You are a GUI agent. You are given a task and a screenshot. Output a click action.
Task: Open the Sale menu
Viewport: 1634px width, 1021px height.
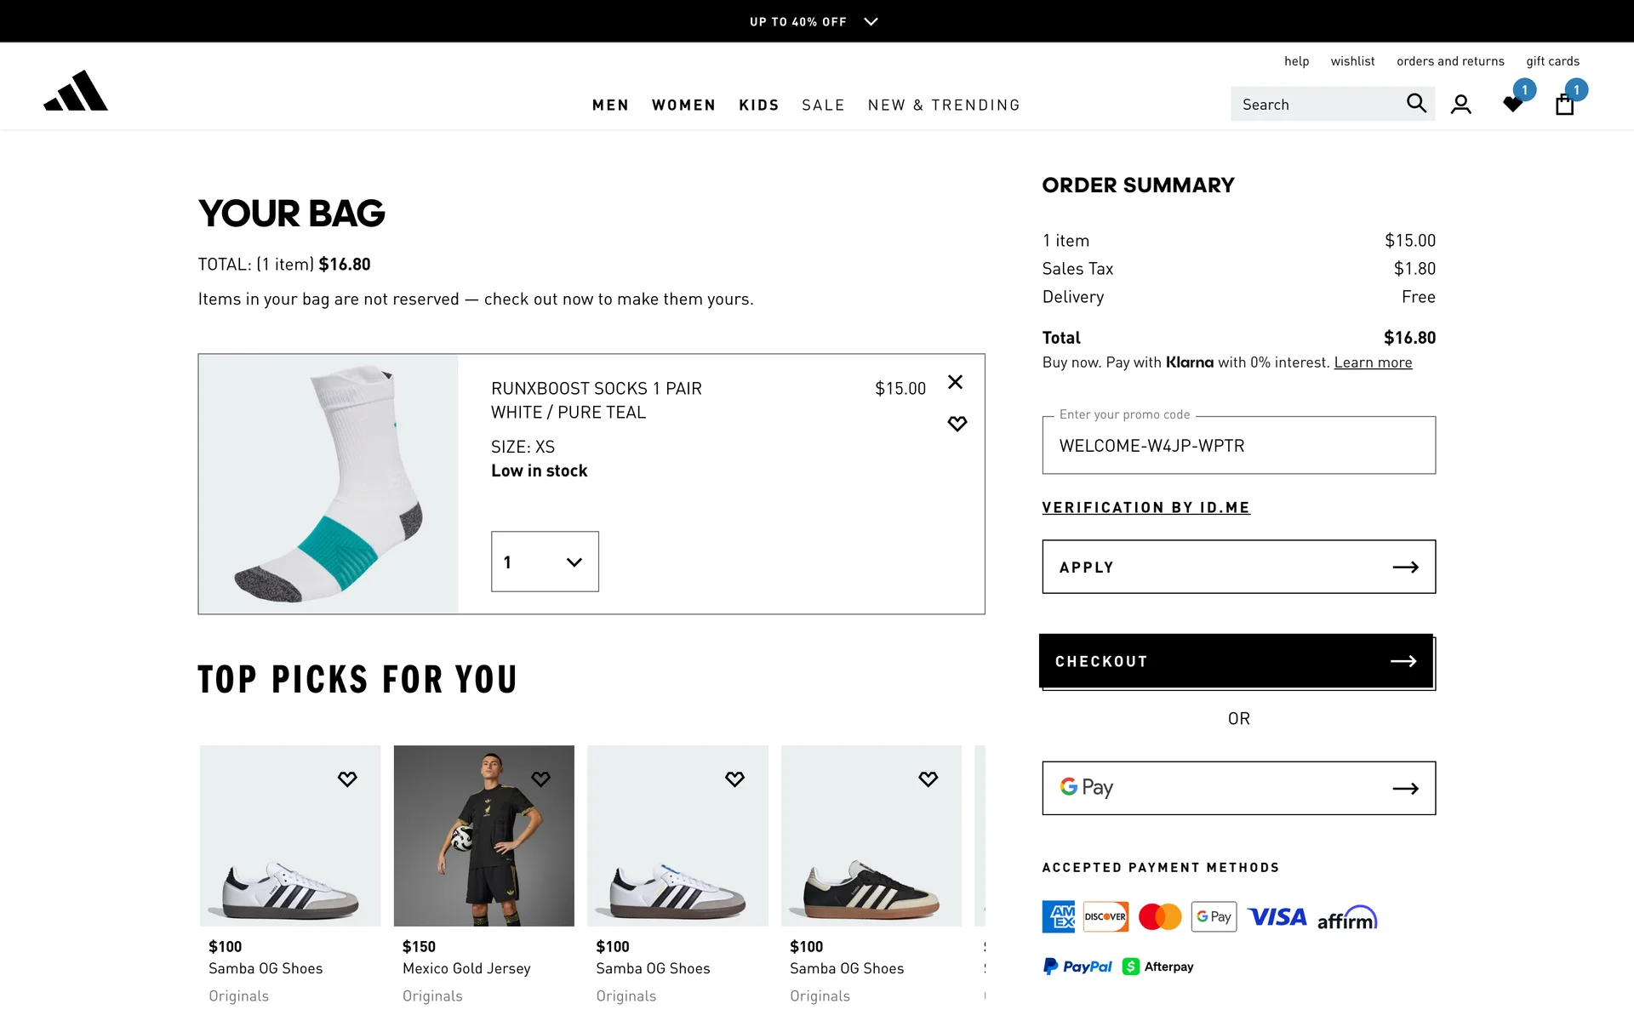coord(823,105)
